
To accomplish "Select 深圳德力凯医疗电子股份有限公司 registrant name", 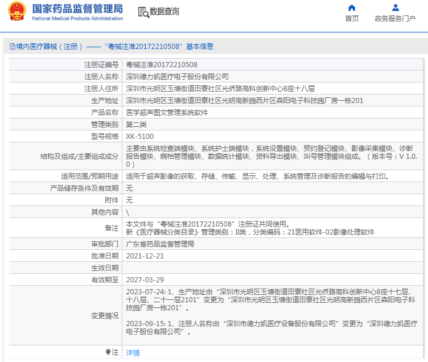I will tap(177, 77).
